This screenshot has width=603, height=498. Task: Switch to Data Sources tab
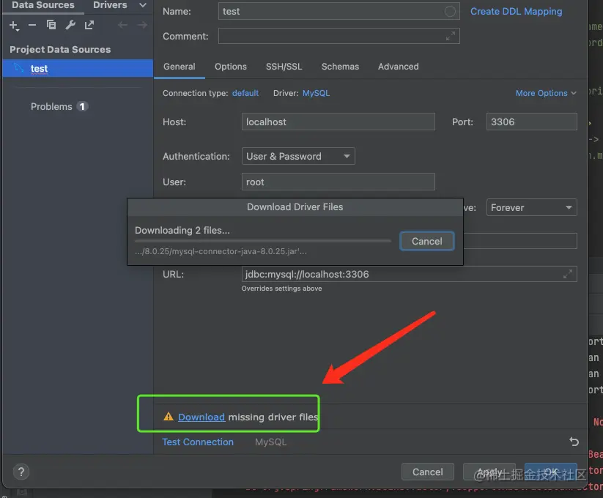(43, 5)
